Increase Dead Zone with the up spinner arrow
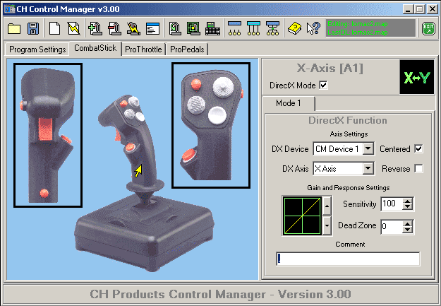The width and height of the screenshot is (441, 306). 408,223
